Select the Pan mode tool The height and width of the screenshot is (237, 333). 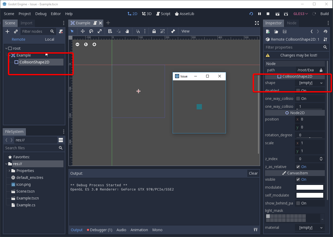click(127, 31)
